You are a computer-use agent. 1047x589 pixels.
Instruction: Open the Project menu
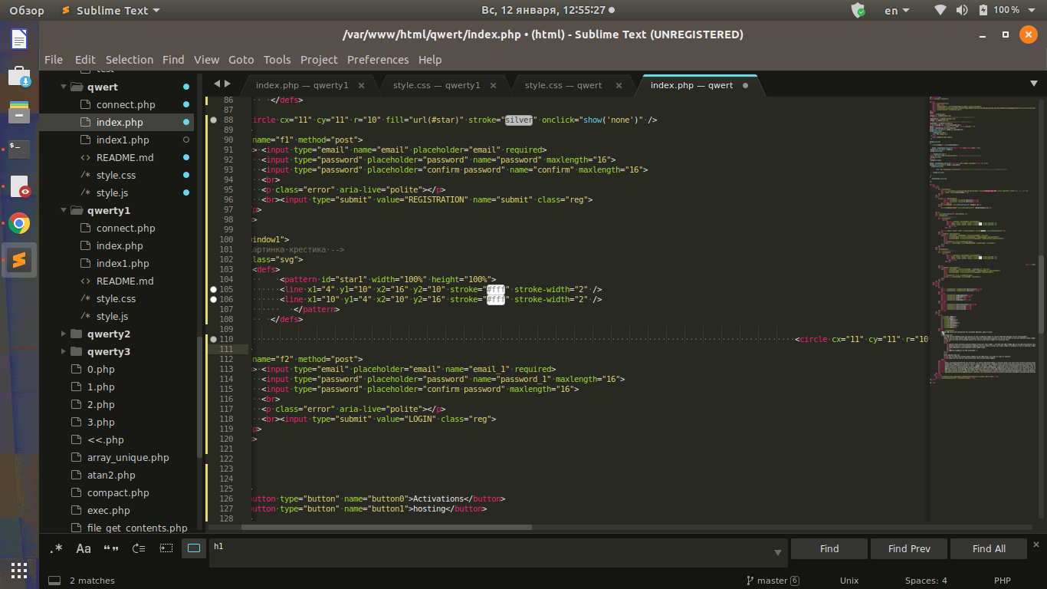click(x=319, y=60)
